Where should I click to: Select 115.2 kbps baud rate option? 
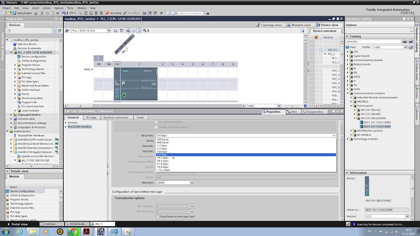click(246, 170)
